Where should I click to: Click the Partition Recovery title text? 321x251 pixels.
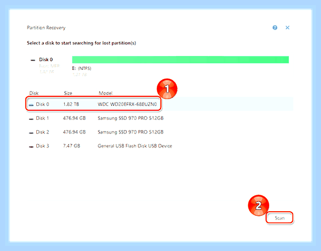coord(46,27)
